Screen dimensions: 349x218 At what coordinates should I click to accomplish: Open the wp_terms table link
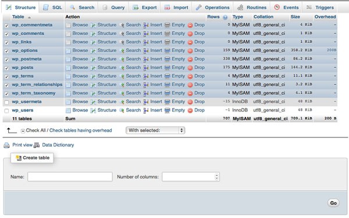23,76
